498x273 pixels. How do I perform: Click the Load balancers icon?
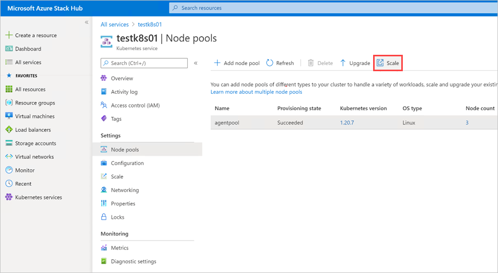coord(9,130)
